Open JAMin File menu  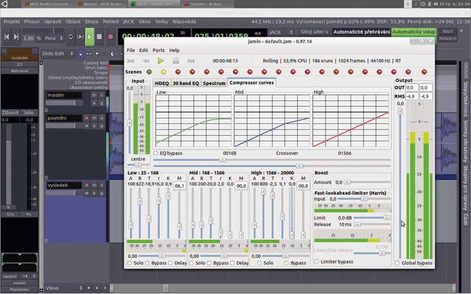(x=130, y=51)
